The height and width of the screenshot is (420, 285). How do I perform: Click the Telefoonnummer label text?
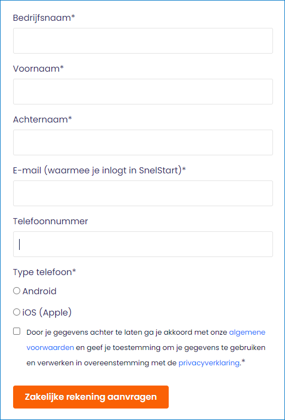coord(50,221)
